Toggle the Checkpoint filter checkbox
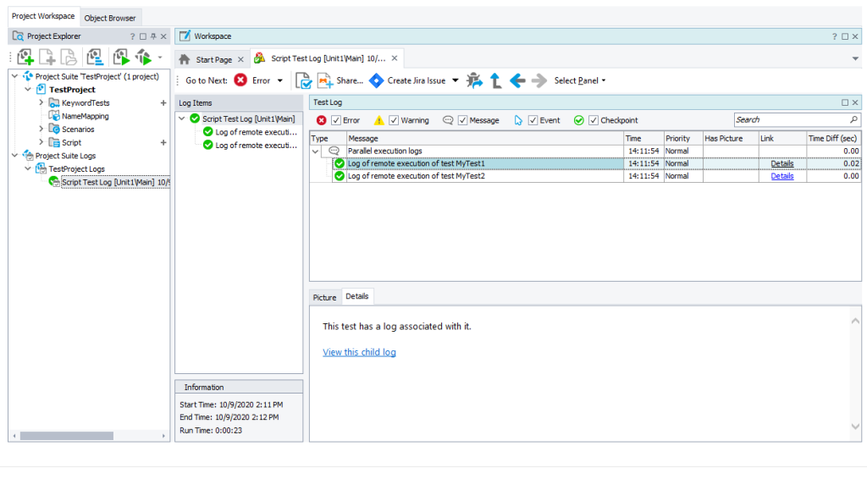This screenshot has width=867, height=479. (x=594, y=120)
